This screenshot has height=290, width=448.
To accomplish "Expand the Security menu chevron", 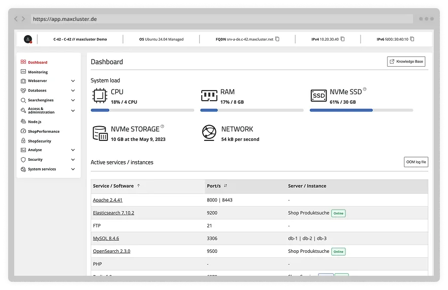I will [x=73, y=159].
